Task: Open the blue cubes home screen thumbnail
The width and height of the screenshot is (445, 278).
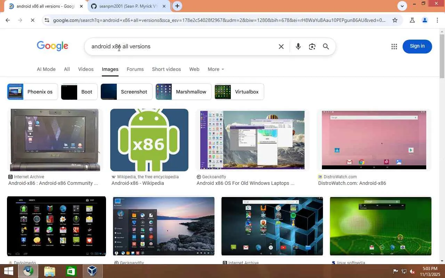Action: [272, 226]
